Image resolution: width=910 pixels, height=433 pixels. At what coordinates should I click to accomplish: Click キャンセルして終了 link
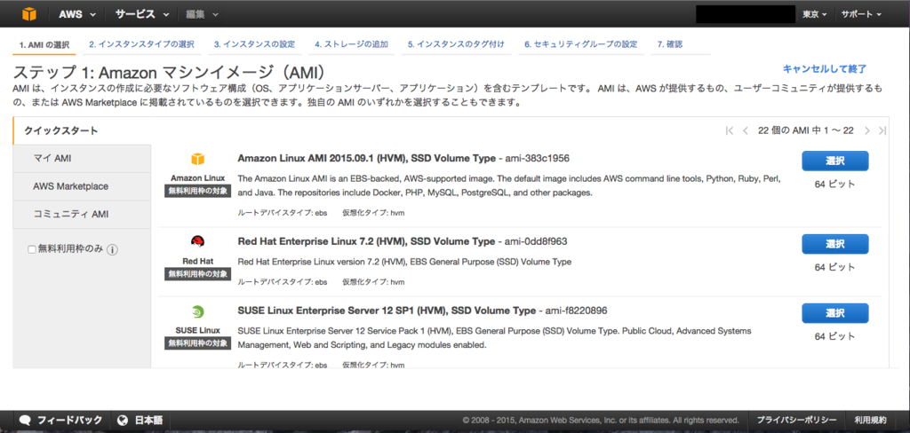click(825, 69)
